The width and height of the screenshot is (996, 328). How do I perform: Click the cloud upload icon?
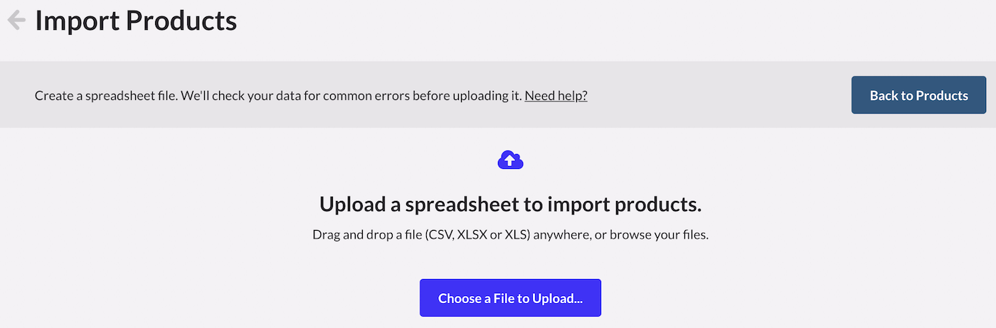click(510, 160)
